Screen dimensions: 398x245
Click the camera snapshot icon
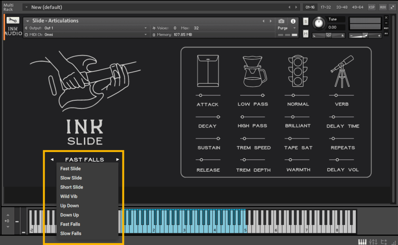point(281,21)
